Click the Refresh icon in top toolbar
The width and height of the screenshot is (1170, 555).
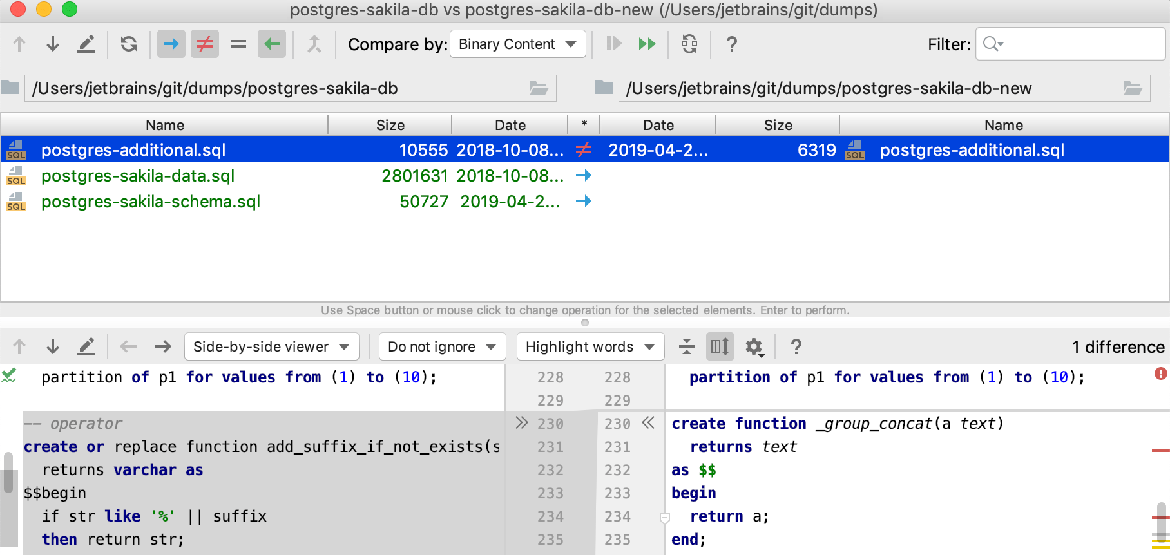pyautogui.click(x=129, y=44)
